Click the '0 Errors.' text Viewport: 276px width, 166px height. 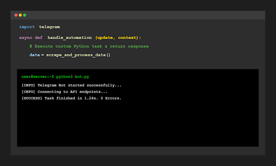[x=111, y=98]
